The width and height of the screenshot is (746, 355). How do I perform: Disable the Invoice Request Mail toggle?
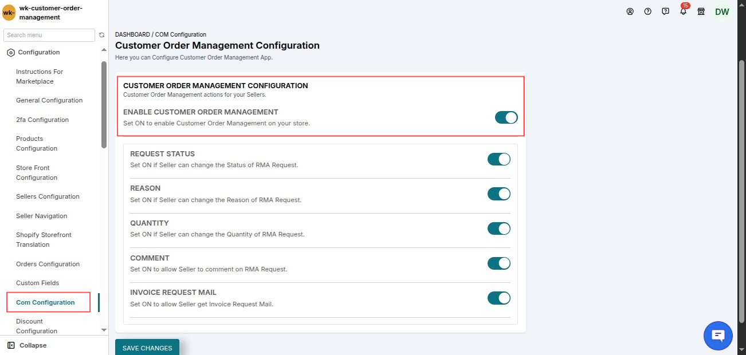point(499,298)
